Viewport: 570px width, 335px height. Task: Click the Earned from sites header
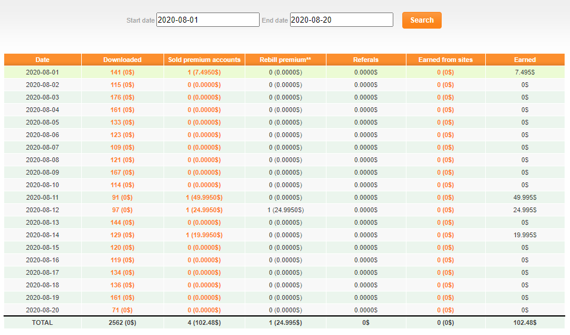446,60
